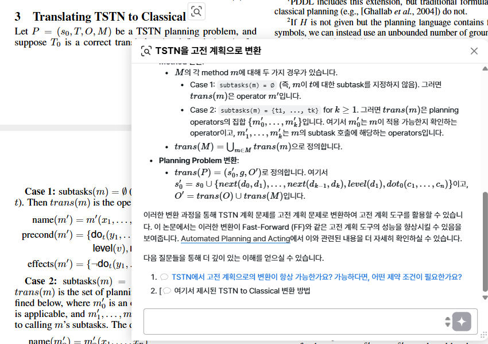Click the sparkle send button
This screenshot has height=344, width=488.
tap(462, 322)
